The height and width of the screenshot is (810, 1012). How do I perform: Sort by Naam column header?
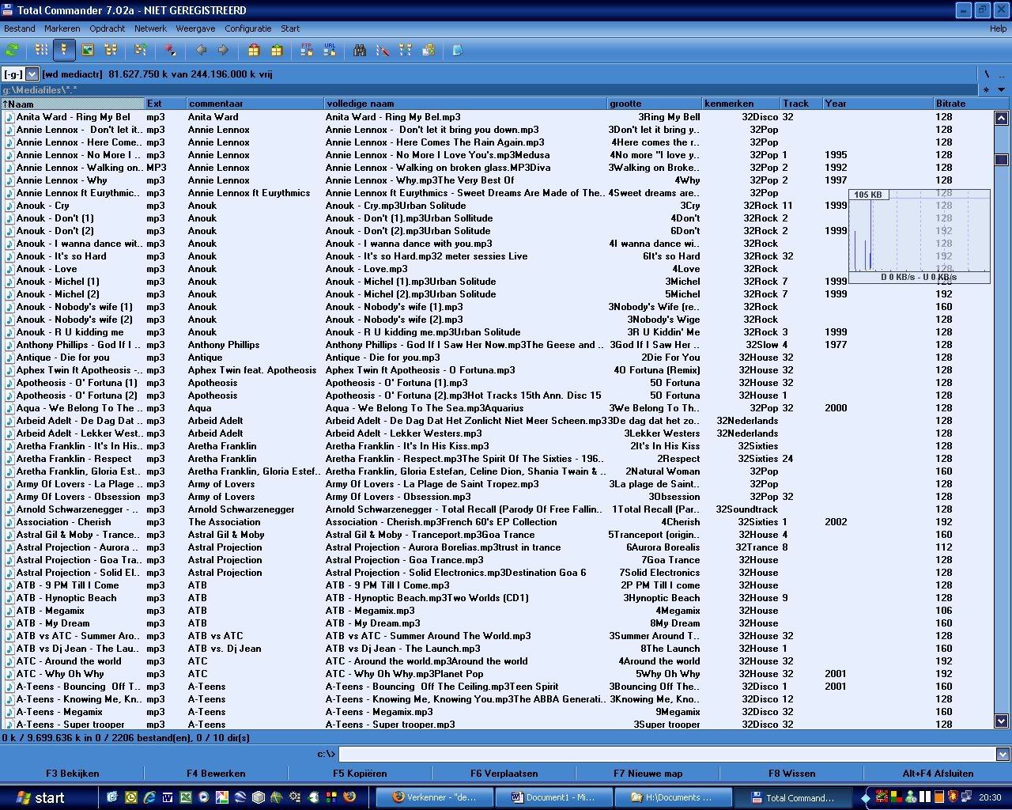tap(73, 104)
